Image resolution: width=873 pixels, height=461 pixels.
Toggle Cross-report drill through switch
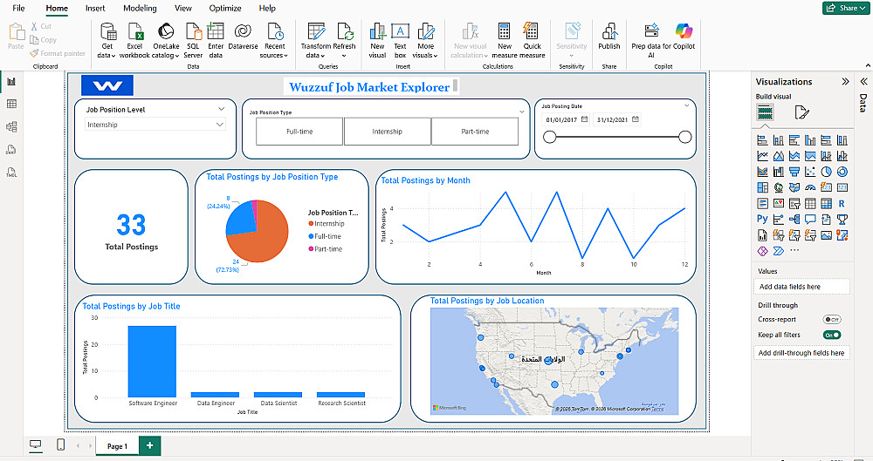point(832,320)
